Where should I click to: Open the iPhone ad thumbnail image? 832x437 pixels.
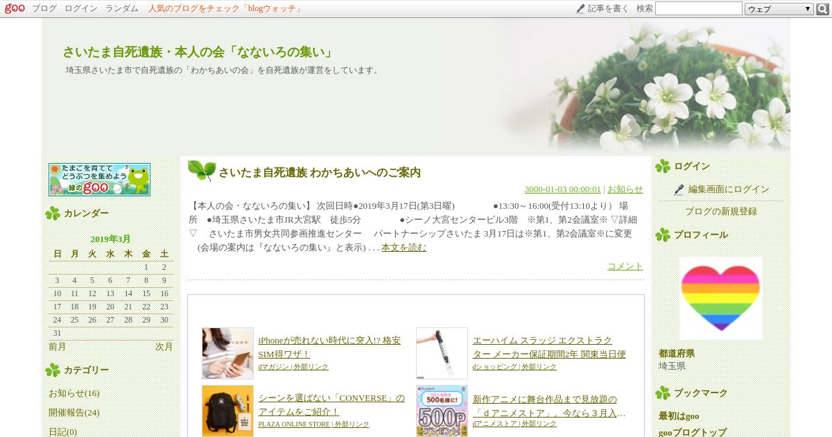(x=228, y=353)
